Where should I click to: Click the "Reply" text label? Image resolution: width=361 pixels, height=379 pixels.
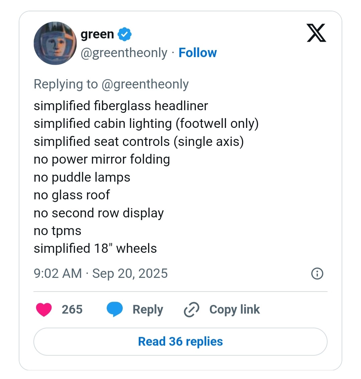148,310
